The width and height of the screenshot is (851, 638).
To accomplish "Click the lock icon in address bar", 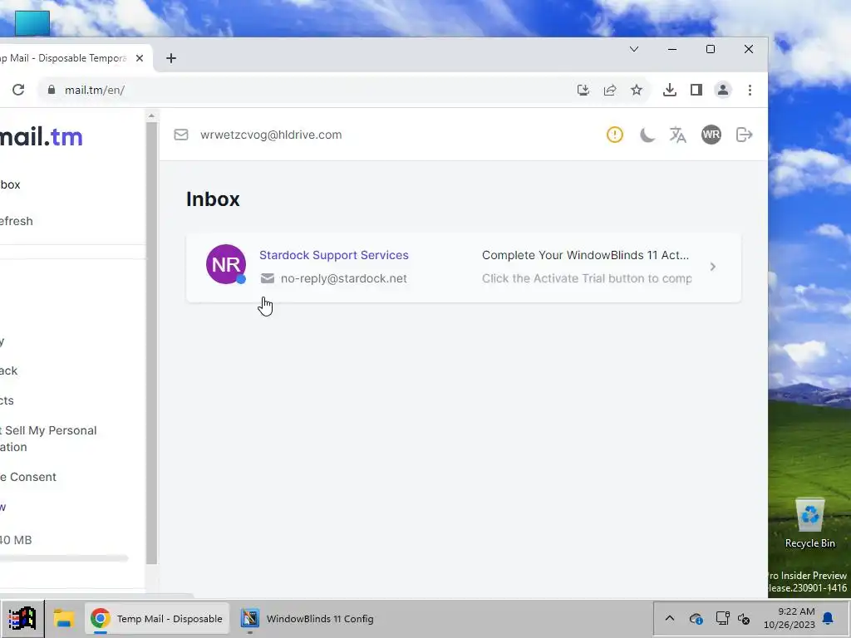I will (x=51, y=90).
